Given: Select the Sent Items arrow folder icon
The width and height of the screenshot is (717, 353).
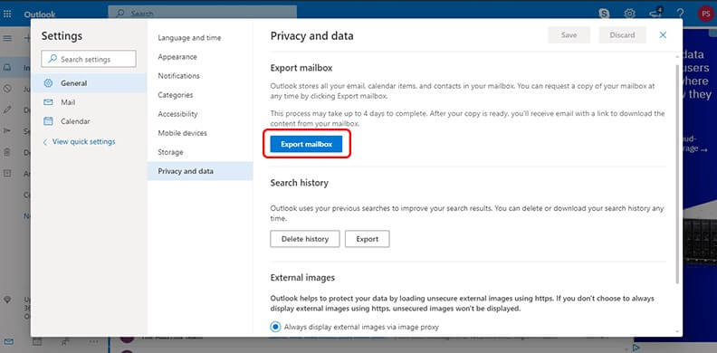Looking at the screenshot, I should coord(7,131).
